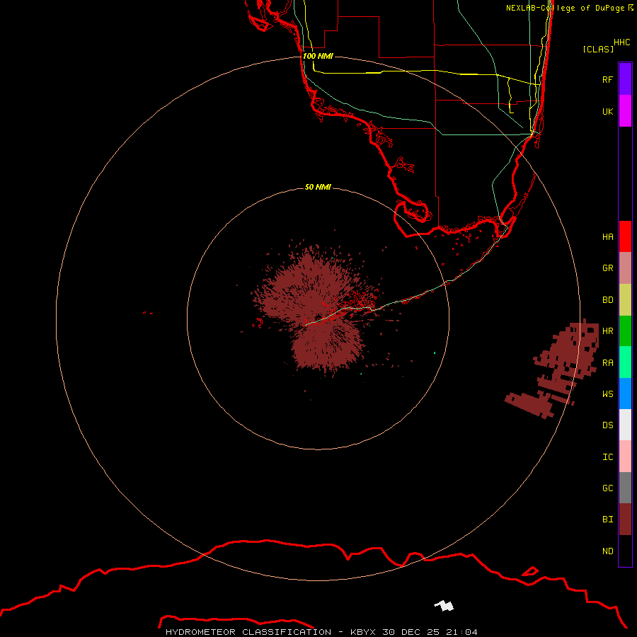
Task: Click HYDROMETEOR CLASSIFICATION title text
Action: (x=248, y=632)
